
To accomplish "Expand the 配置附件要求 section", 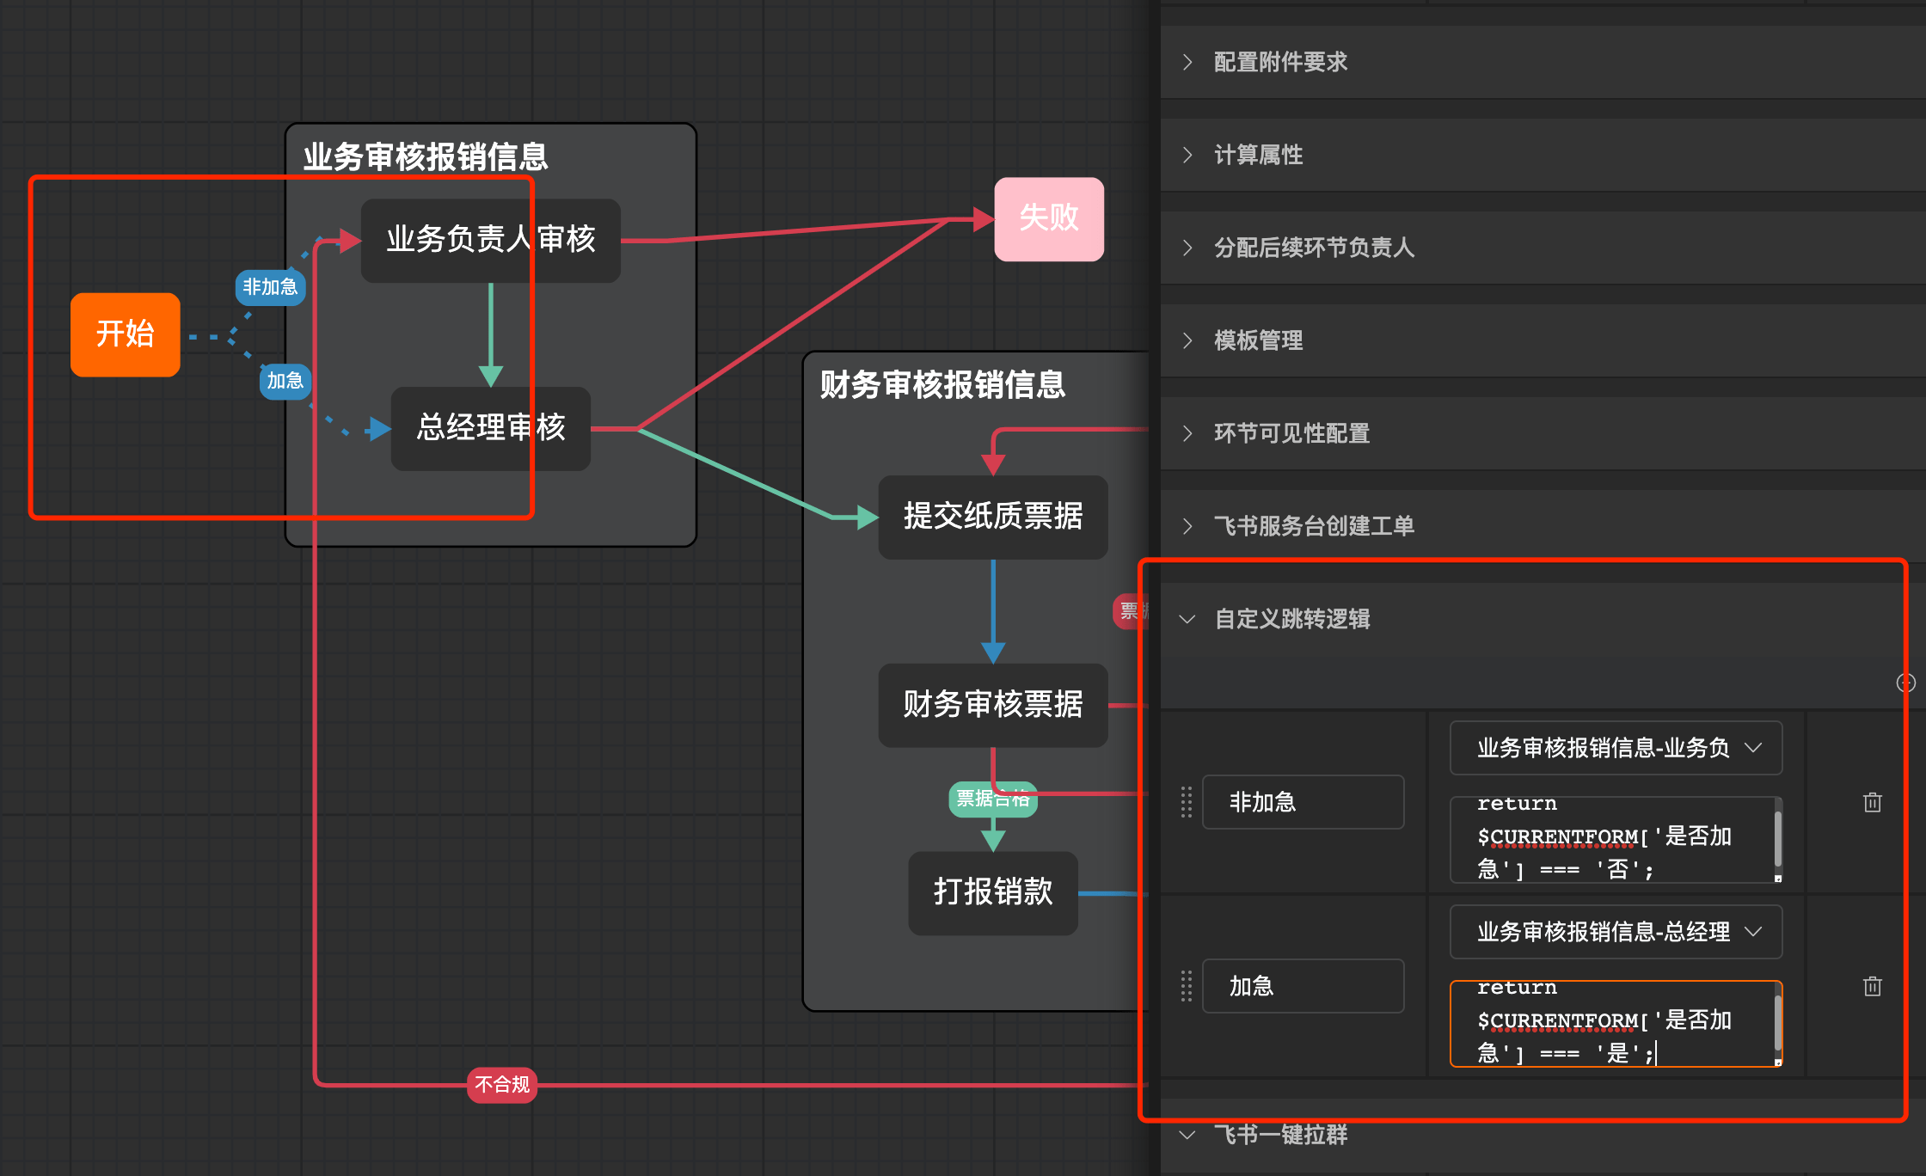I will 1543,62.
